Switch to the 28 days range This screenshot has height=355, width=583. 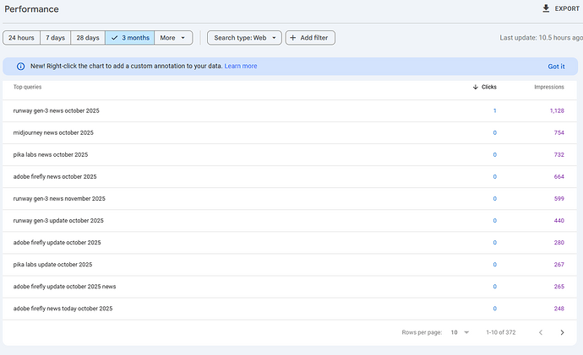87,38
